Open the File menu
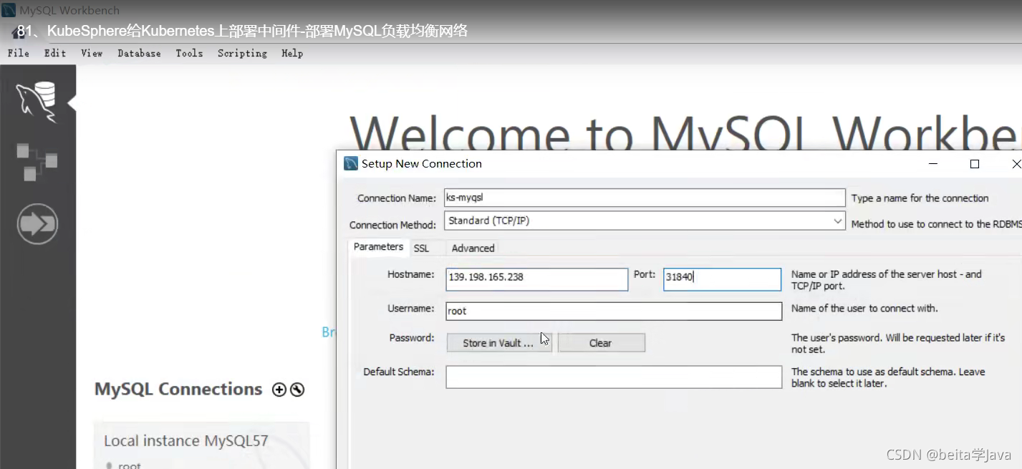 19,53
